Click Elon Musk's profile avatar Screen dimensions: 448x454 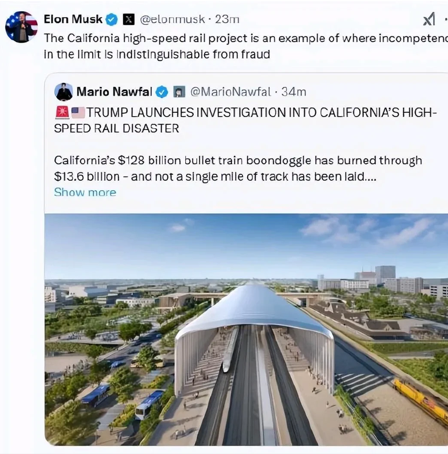tap(21, 27)
